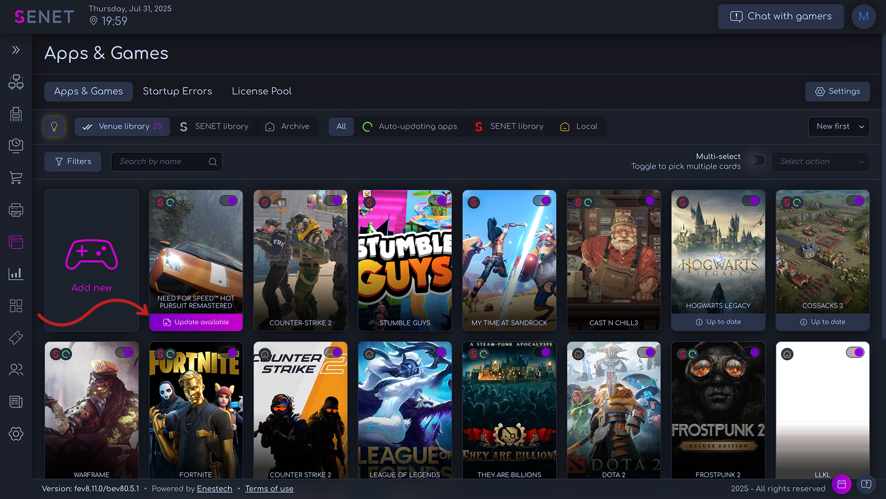Switch to the Startup Errors tab
886x499 pixels.
tap(177, 91)
